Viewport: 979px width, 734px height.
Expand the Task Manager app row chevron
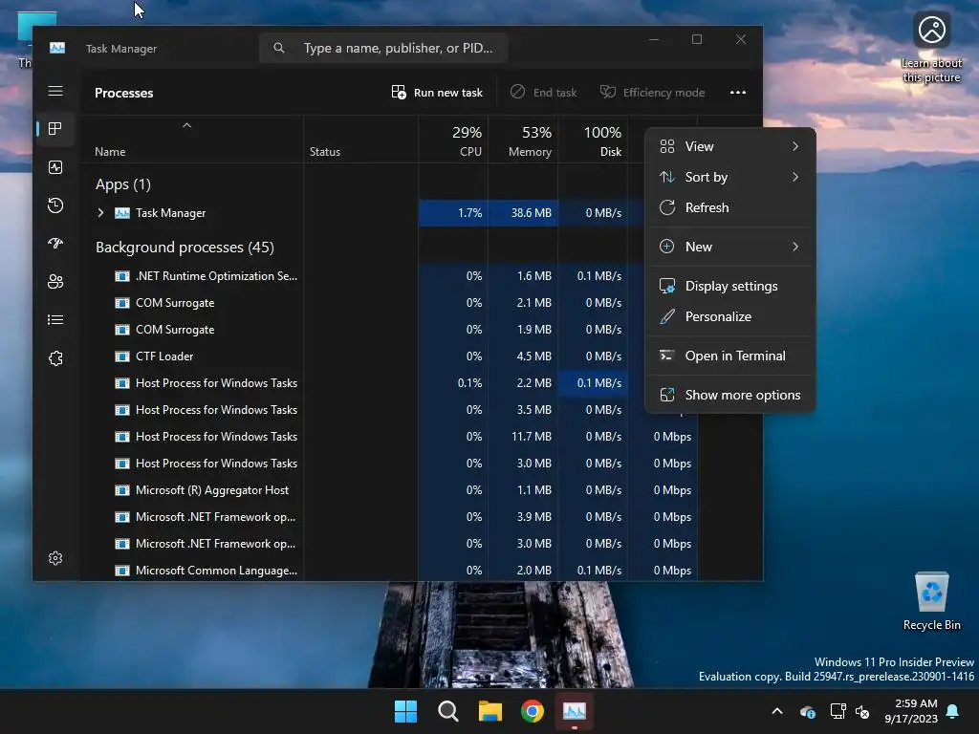click(100, 213)
